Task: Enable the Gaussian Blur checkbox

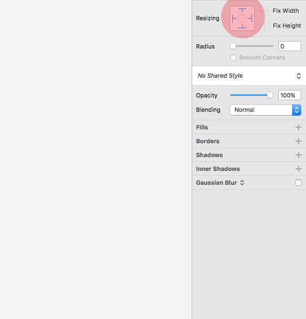Action: [x=299, y=183]
